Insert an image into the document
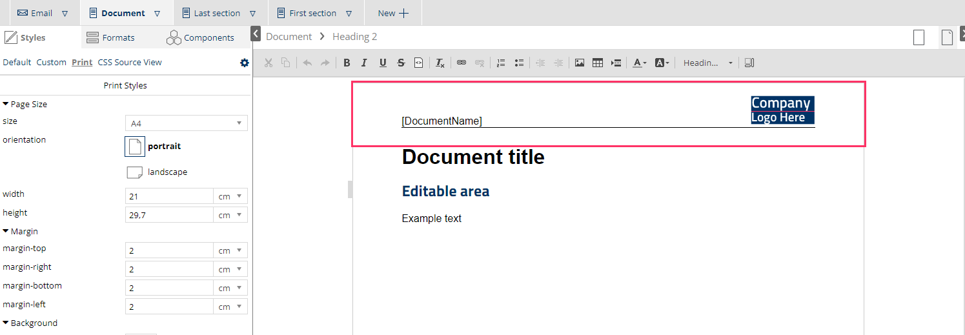Image resolution: width=965 pixels, height=335 pixels. 579,63
